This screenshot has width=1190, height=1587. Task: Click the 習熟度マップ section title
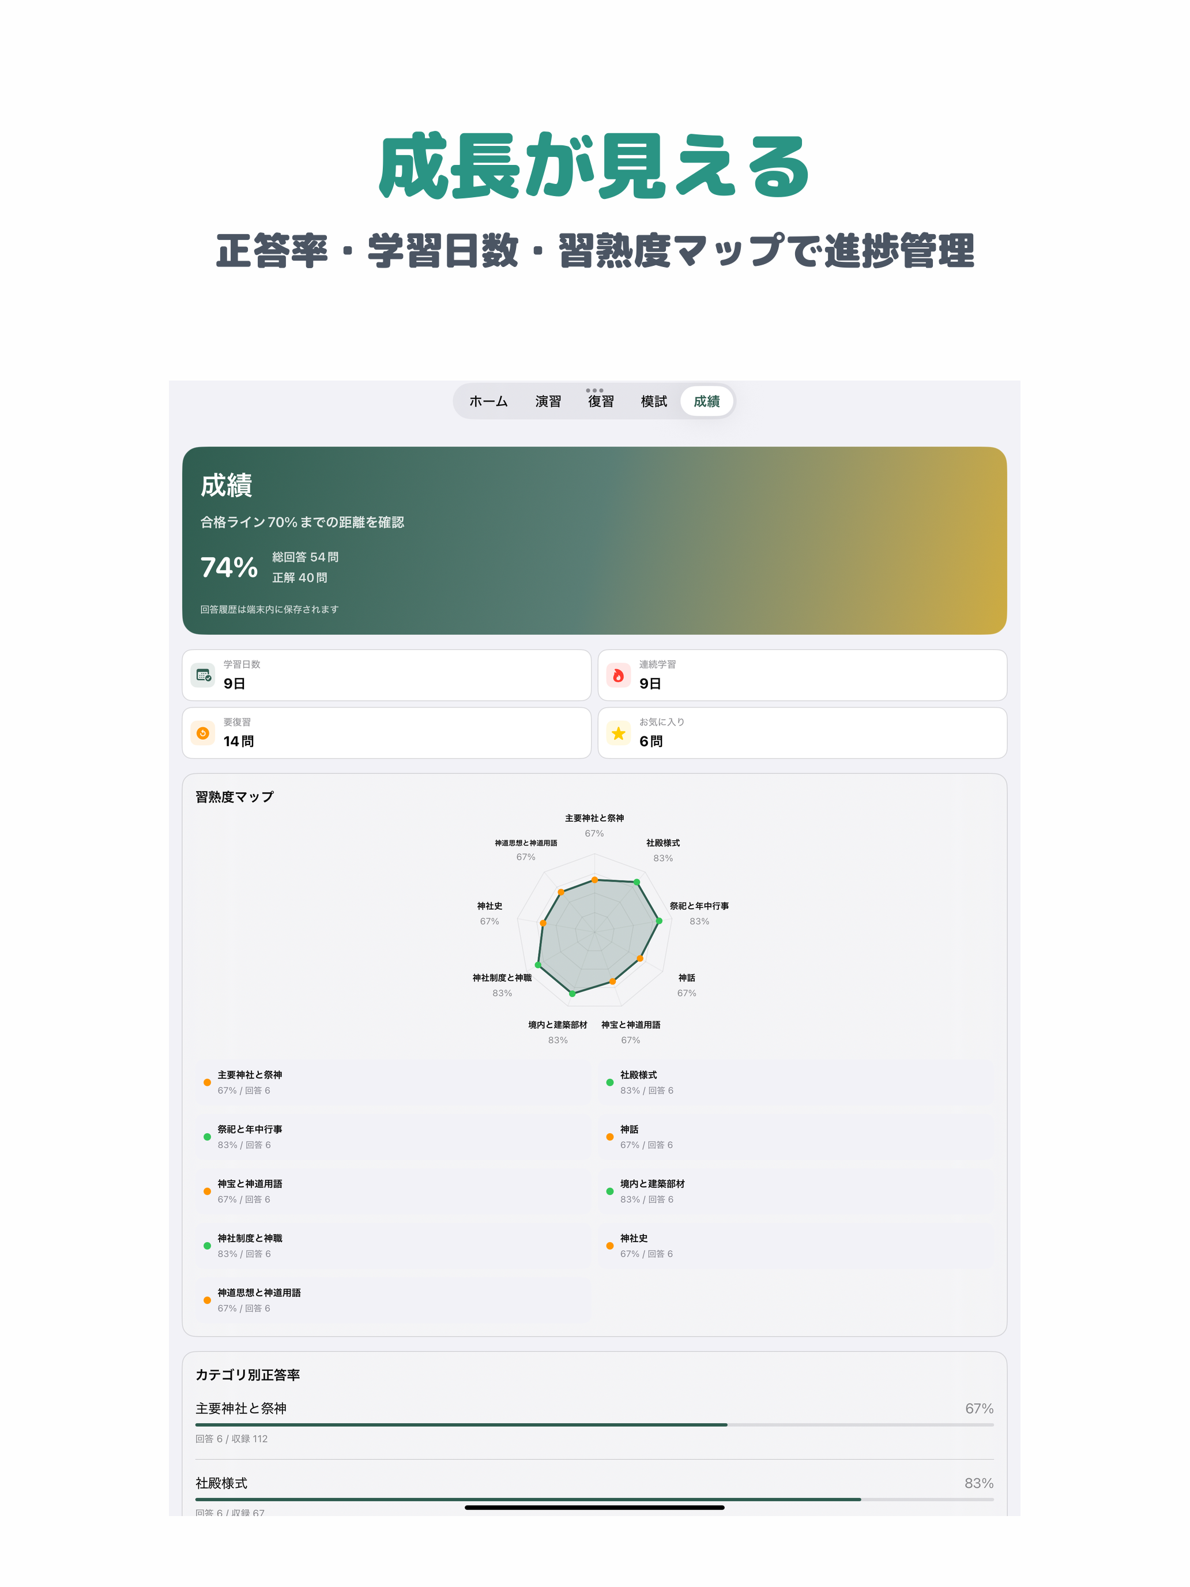tap(235, 797)
